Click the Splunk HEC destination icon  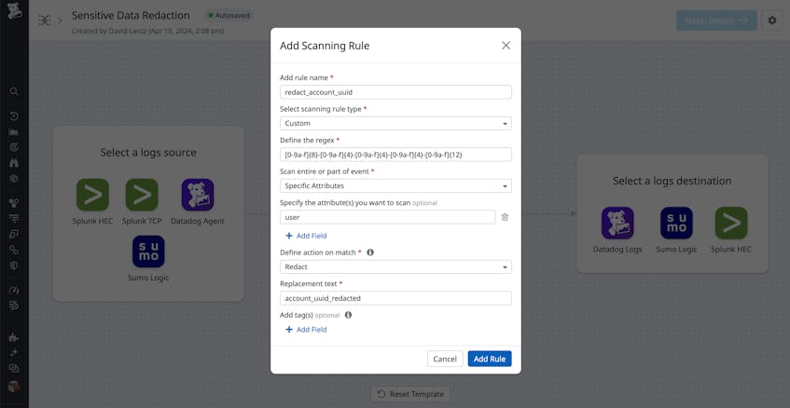pyautogui.click(x=731, y=224)
